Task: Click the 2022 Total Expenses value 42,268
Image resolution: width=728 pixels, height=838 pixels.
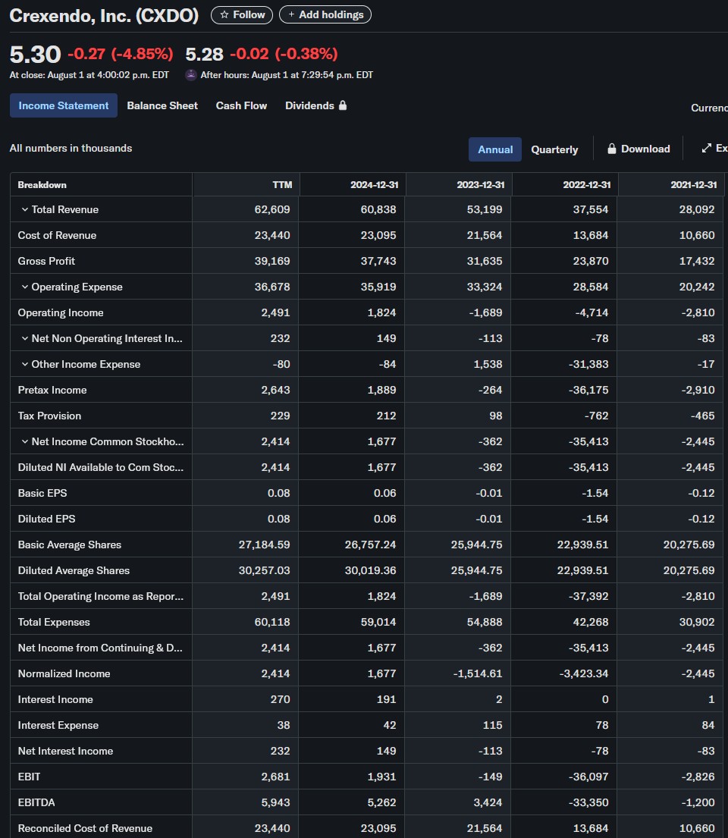Action: (591, 622)
